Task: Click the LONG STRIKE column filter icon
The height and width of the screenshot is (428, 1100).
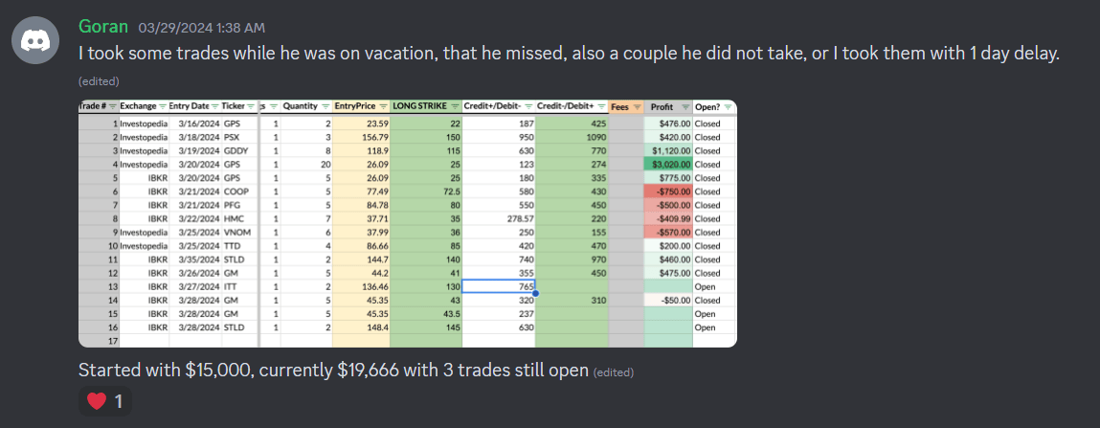Action: [455, 106]
